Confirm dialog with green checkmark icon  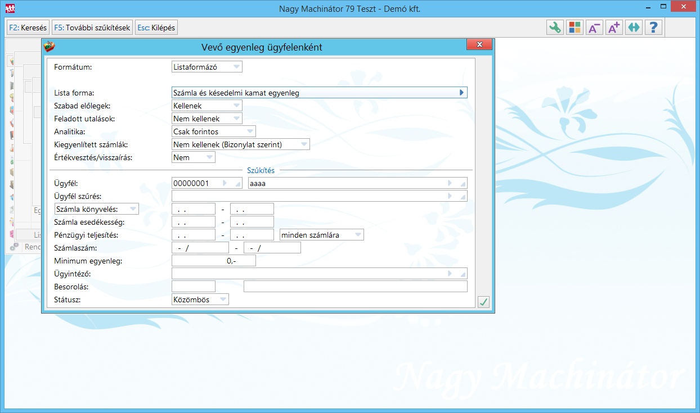(483, 302)
